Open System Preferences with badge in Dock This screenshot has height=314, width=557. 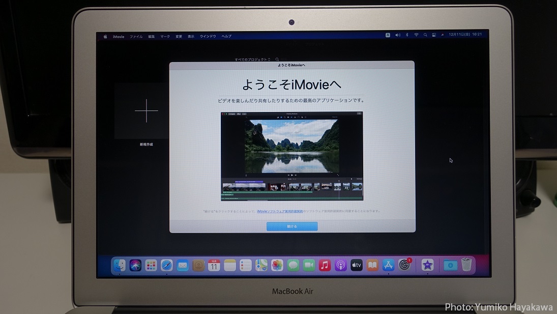pyautogui.click(x=404, y=265)
